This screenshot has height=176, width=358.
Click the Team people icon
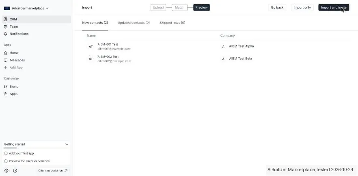point(6,26)
